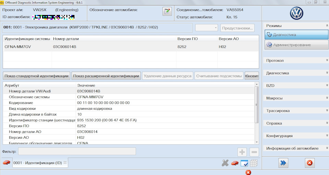Select the Версия АО attribute row
This screenshot has height=175, width=329.
click(129, 137)
